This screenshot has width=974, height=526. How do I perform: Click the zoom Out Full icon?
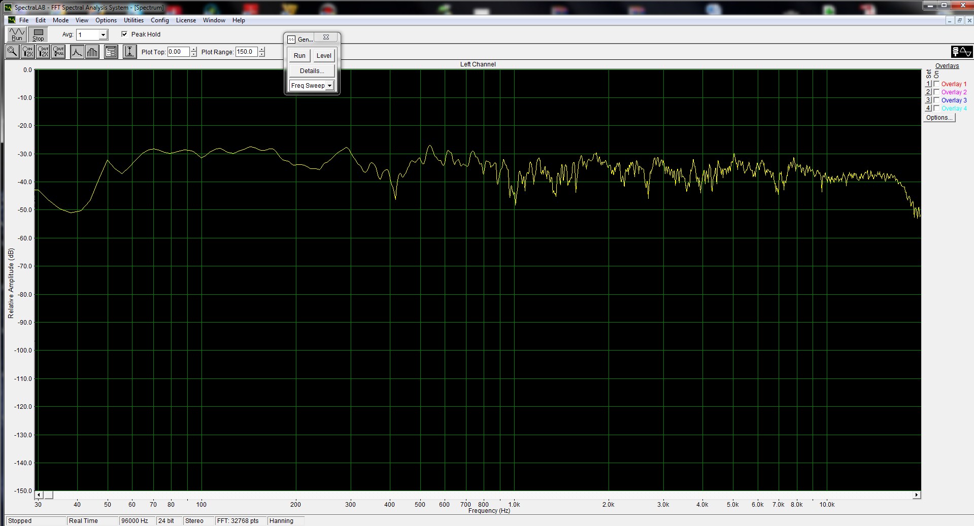[58, 52]
